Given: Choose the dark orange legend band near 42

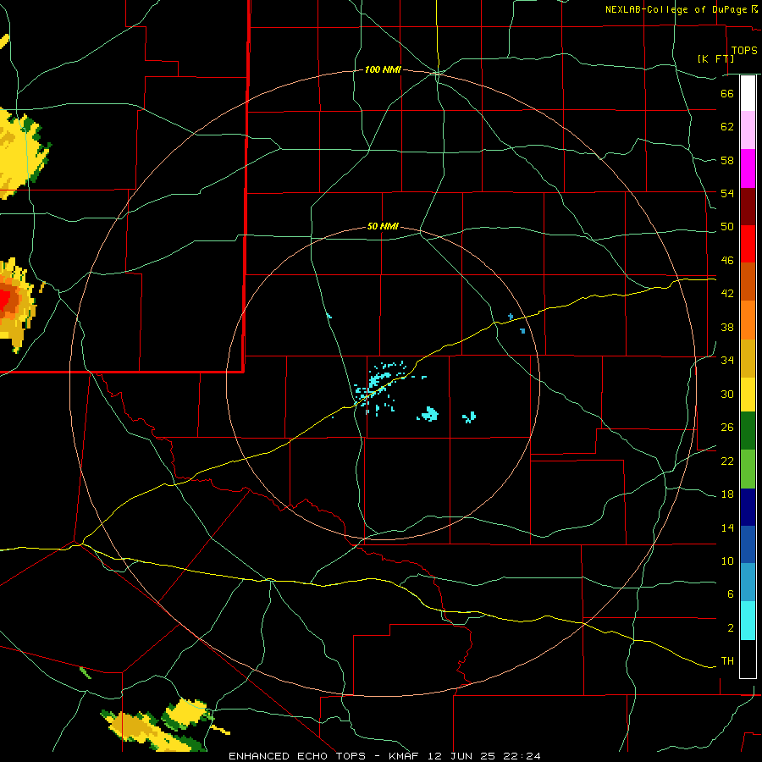Looking at the screenshot, I should [748, 281].
